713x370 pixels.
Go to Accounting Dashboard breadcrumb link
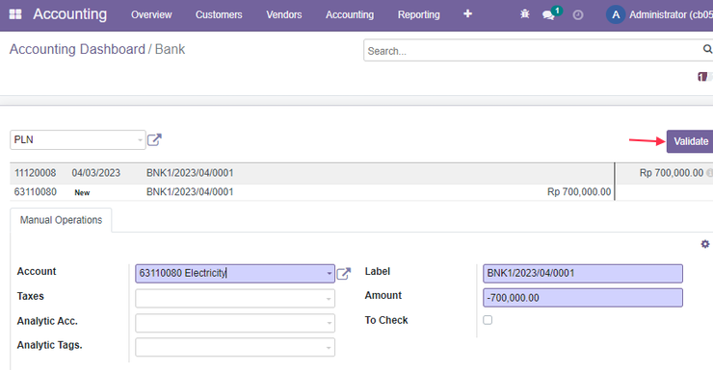click(x=77, y=49)
